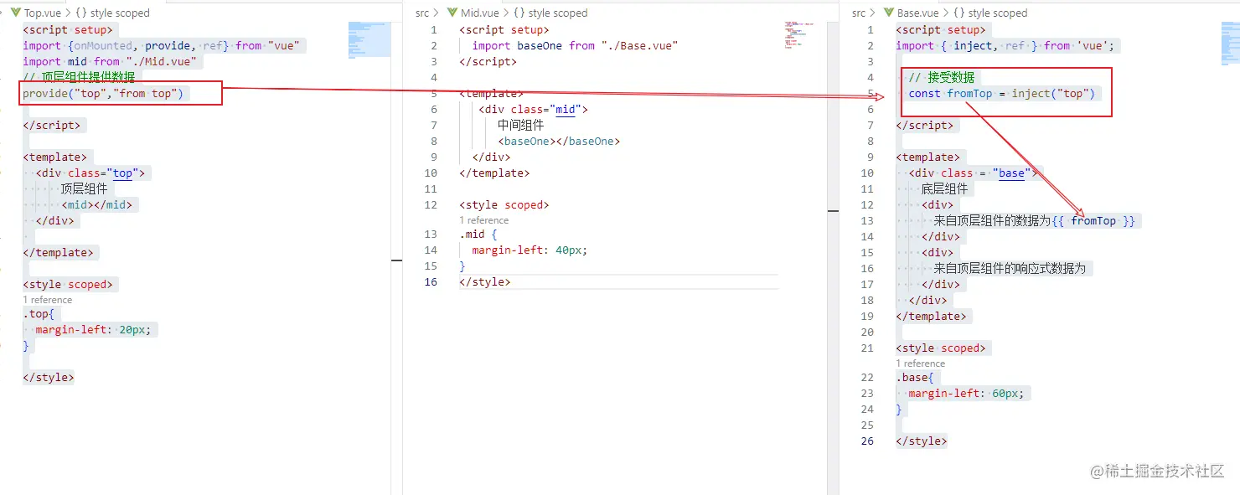Open the Mid.vue breadcrumb item
Image resolution: width=1240 pixels, height=495 pixels.
[x=479, y=13]
